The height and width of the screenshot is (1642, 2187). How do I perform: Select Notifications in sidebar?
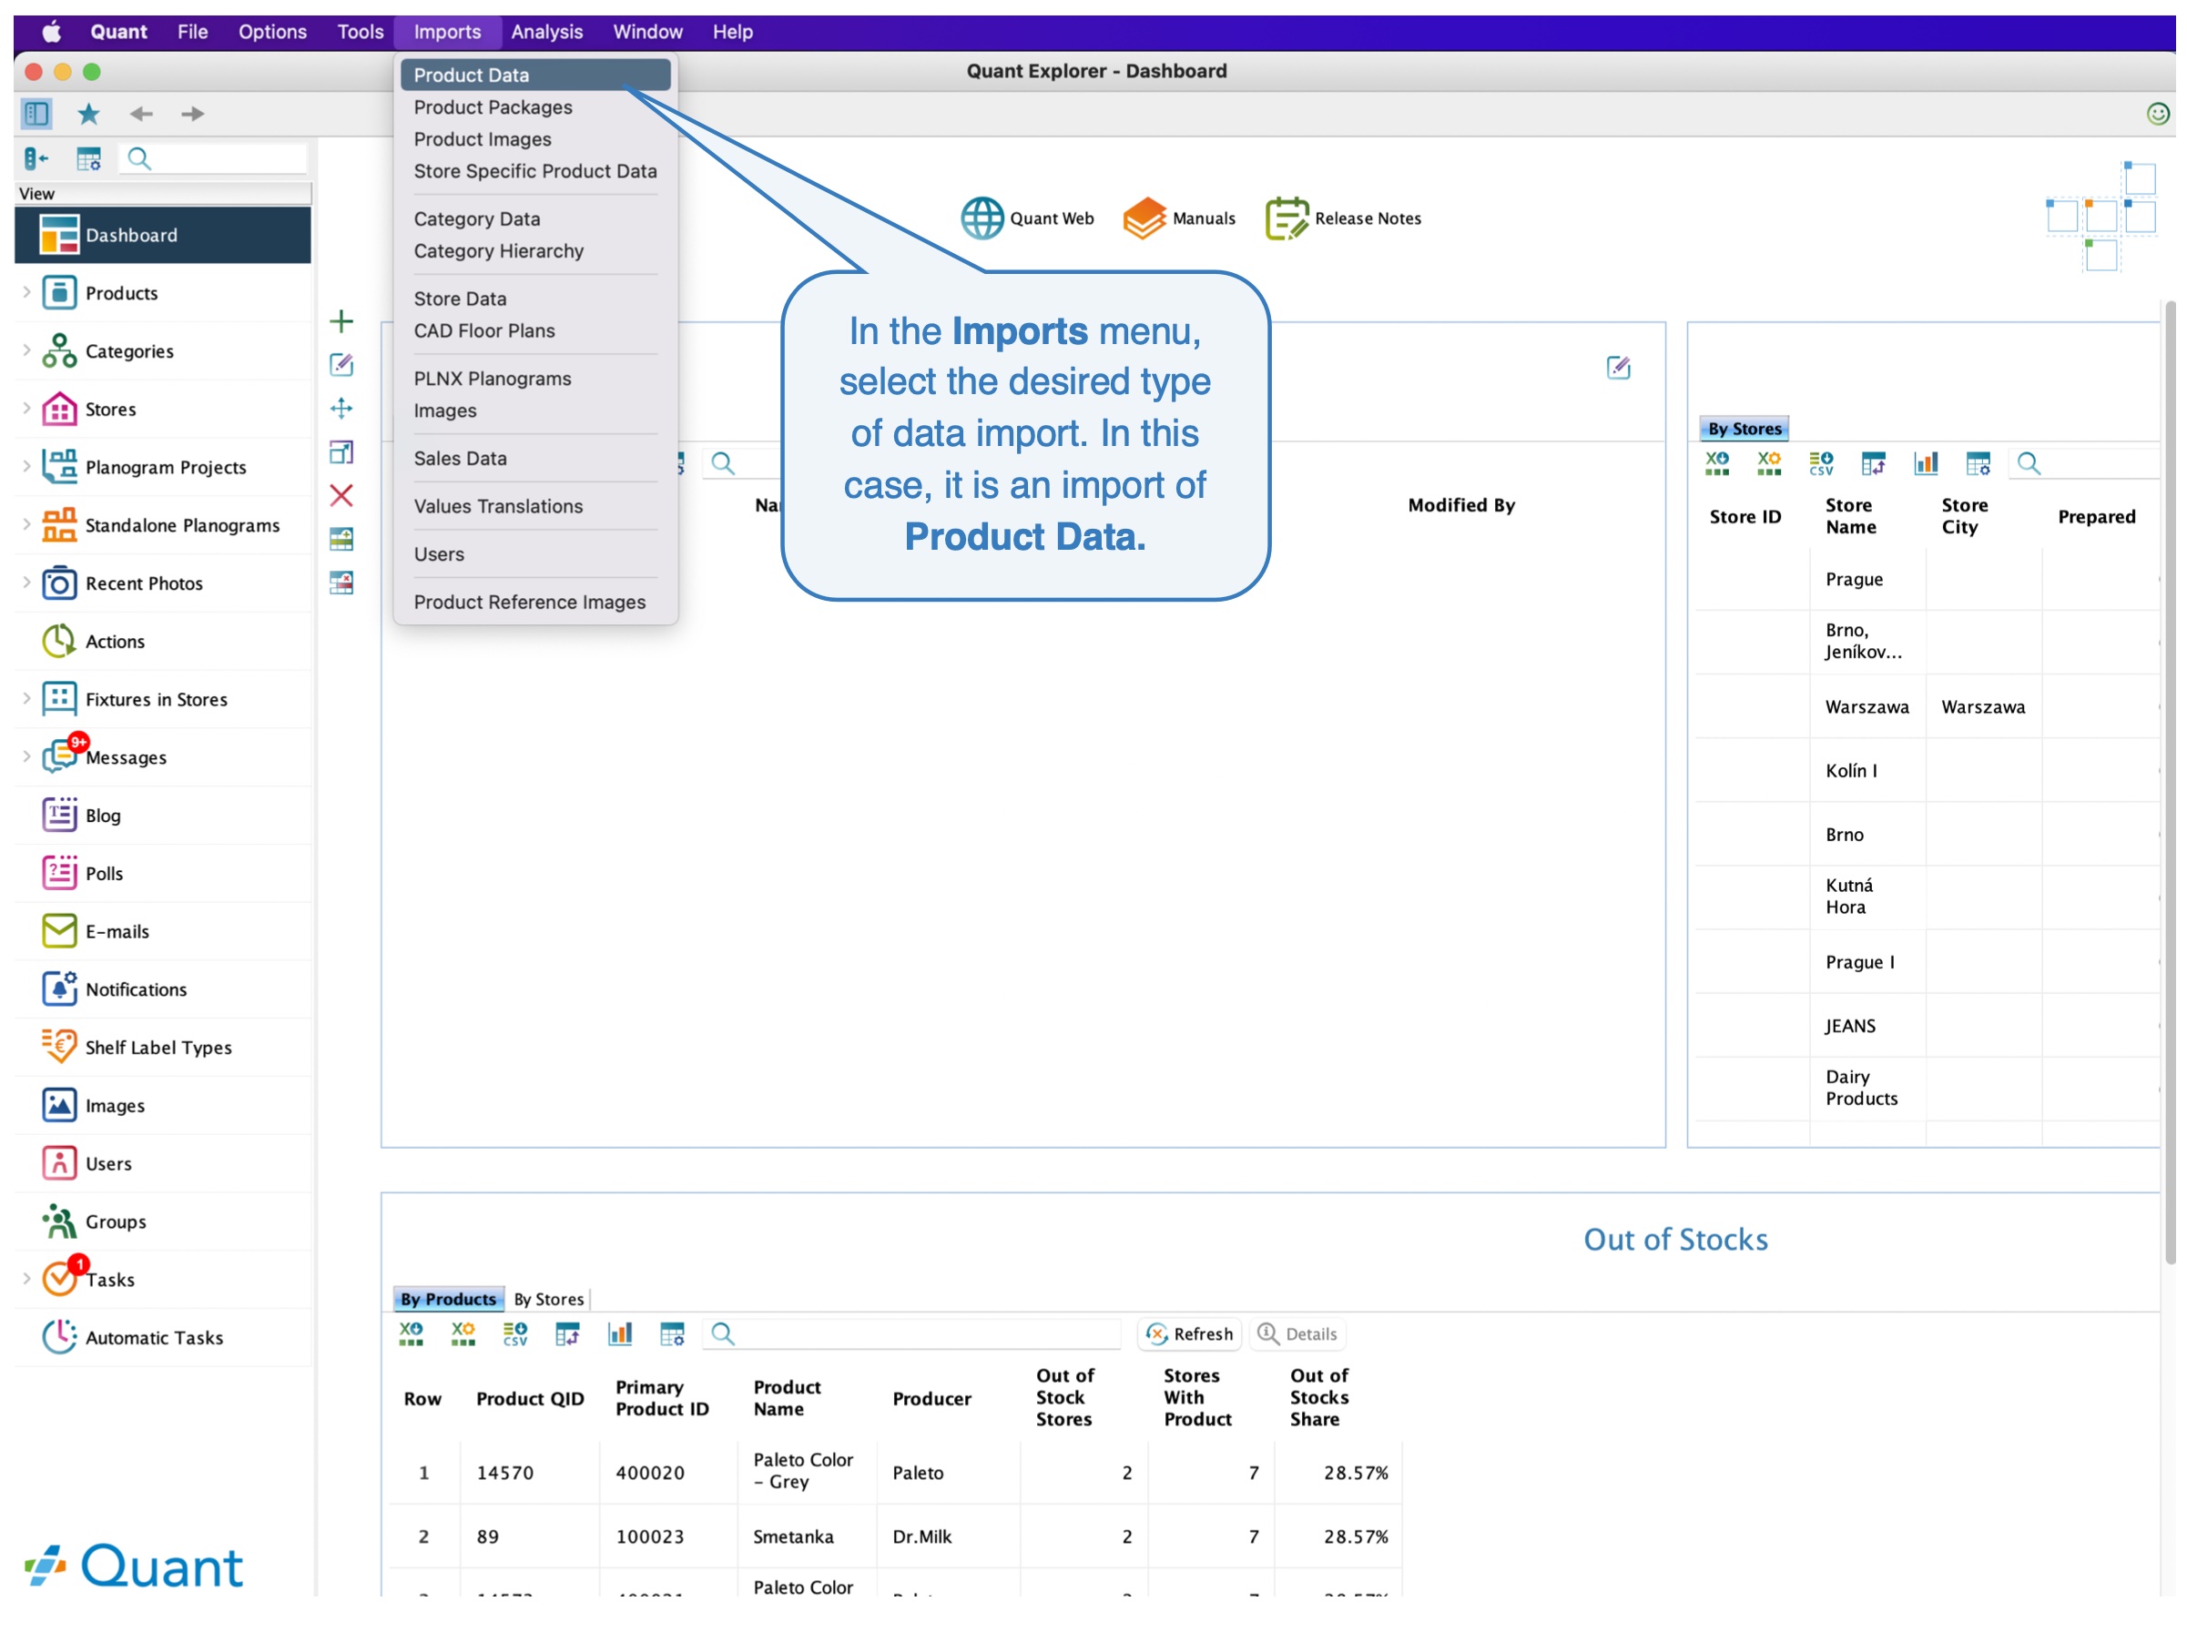point(164,989)
